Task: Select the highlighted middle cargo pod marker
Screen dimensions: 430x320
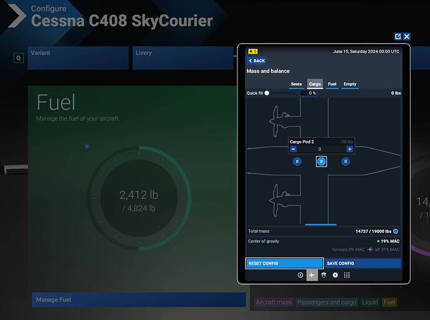Action: click(321, 162)
